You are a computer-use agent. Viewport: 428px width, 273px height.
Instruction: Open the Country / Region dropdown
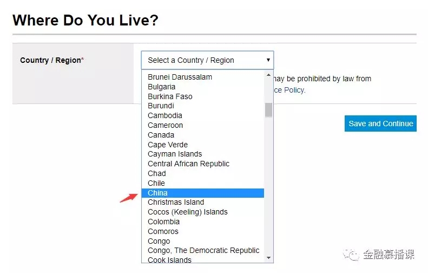point(207,60)
